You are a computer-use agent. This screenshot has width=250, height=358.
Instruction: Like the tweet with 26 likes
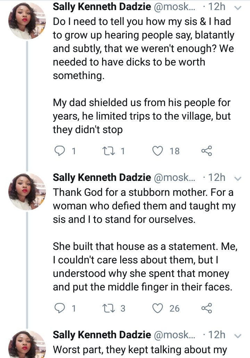158,308
